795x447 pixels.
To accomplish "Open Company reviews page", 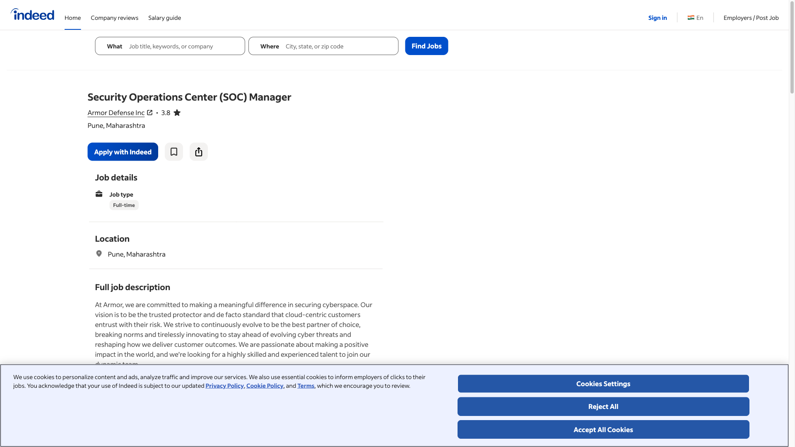I will pyautogui.click(x=114, y=18).
